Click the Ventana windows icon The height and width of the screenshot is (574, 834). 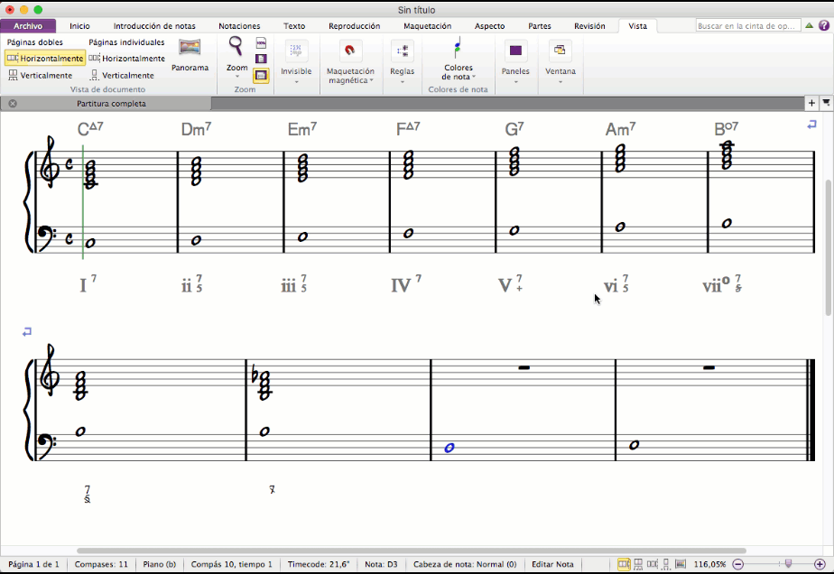560,51
